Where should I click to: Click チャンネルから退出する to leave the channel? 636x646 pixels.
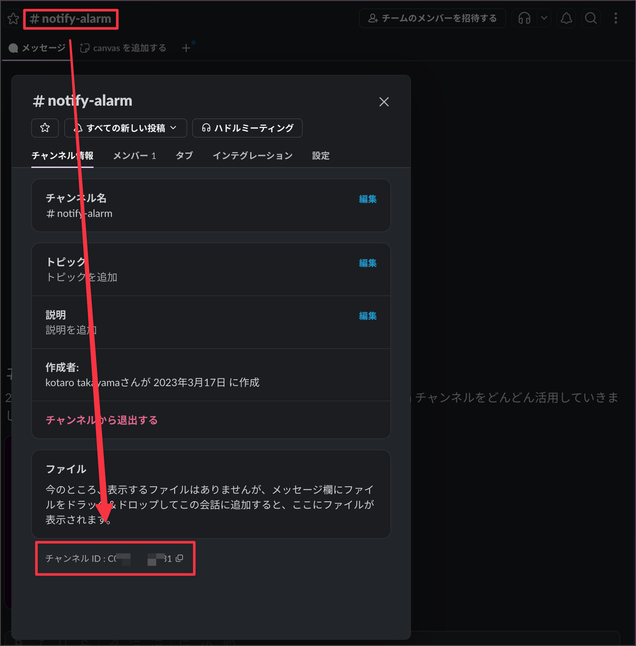pos(101,420)
